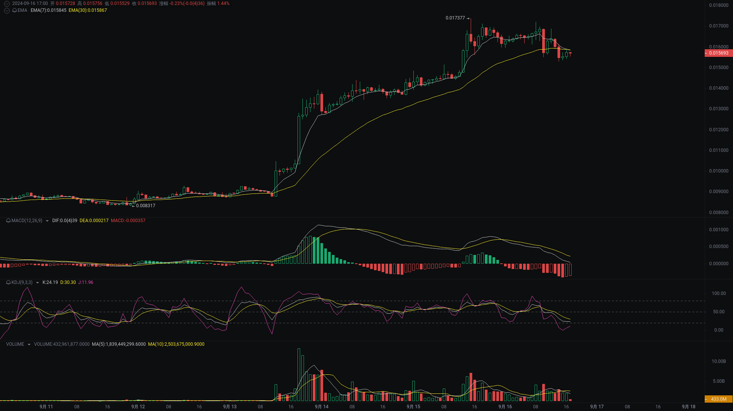This screenshot has height=411, width=733.
Task: Click the DEA:0.000217 indicator value
Action: tap(94, 221)
